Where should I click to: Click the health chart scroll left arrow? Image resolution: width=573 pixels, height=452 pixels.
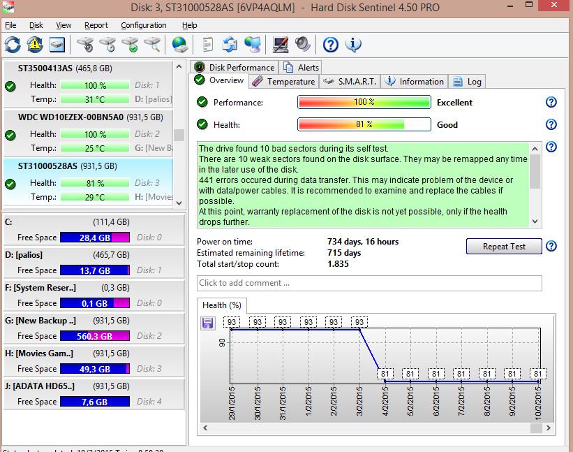205,428
